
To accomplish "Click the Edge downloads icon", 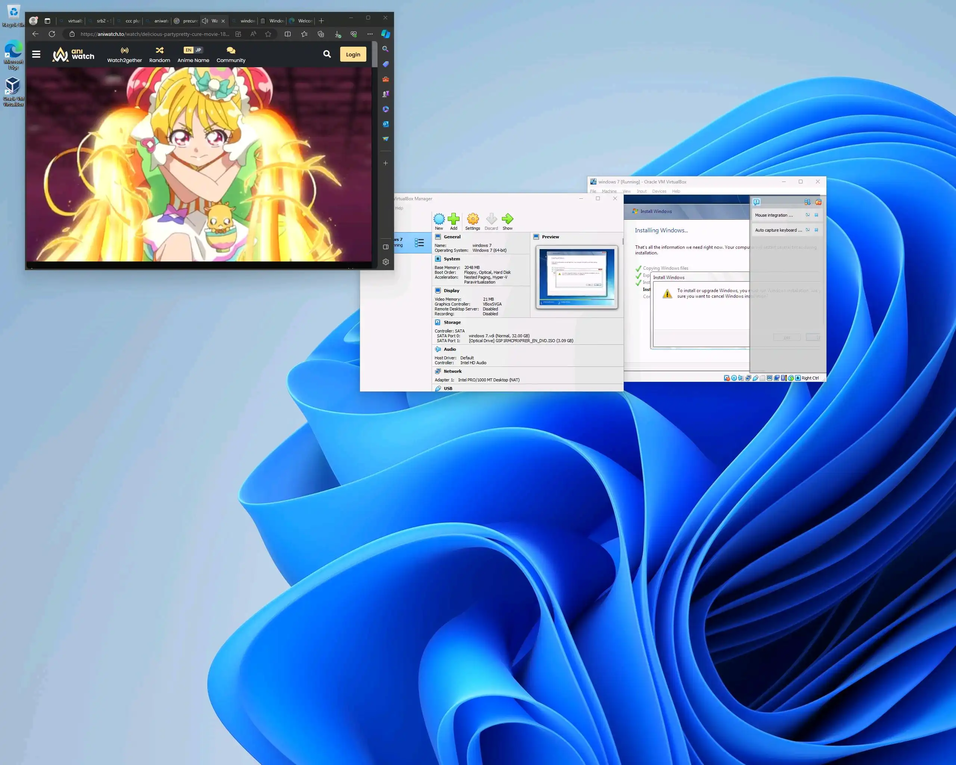I will coord(338,34).
